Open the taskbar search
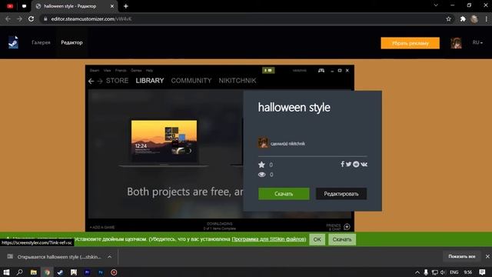492x277 pixels. coord(20,272)
